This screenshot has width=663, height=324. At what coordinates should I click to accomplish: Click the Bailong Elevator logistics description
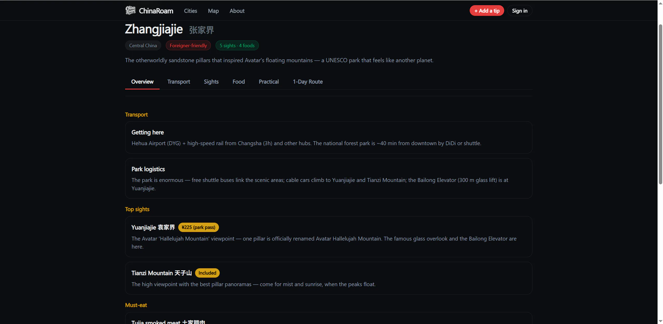[320, 184]
